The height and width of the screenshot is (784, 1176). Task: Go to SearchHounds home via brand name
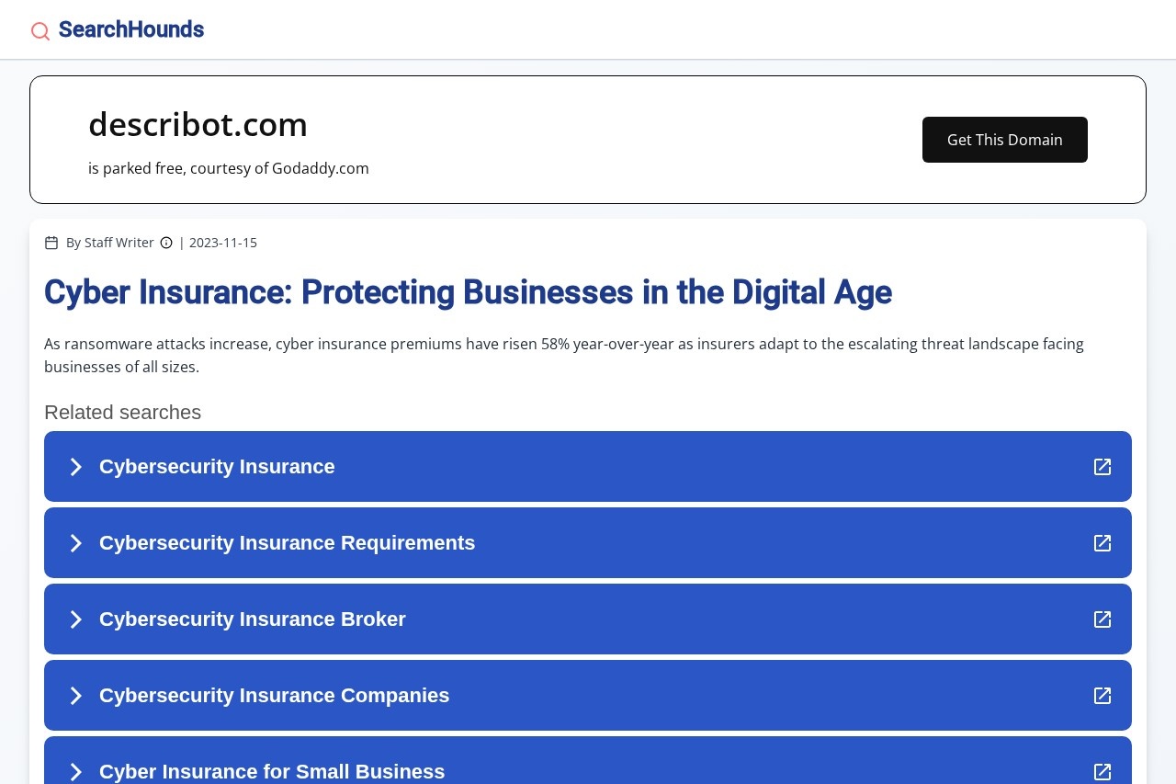click(131, 29)
